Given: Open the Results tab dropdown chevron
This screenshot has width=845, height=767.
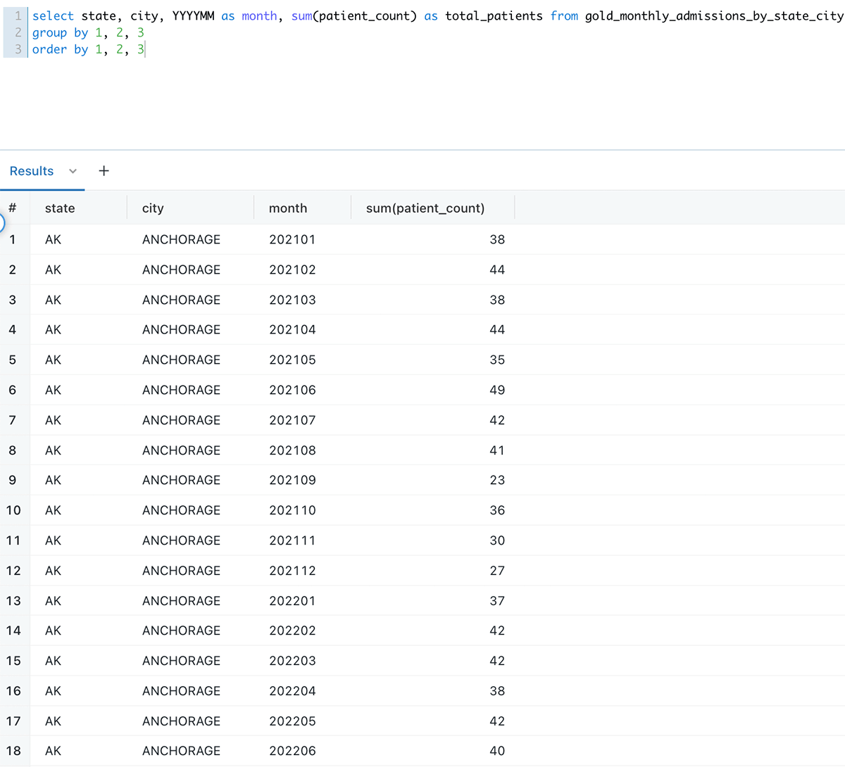Looking at the screenshot, I should [73, 171].
